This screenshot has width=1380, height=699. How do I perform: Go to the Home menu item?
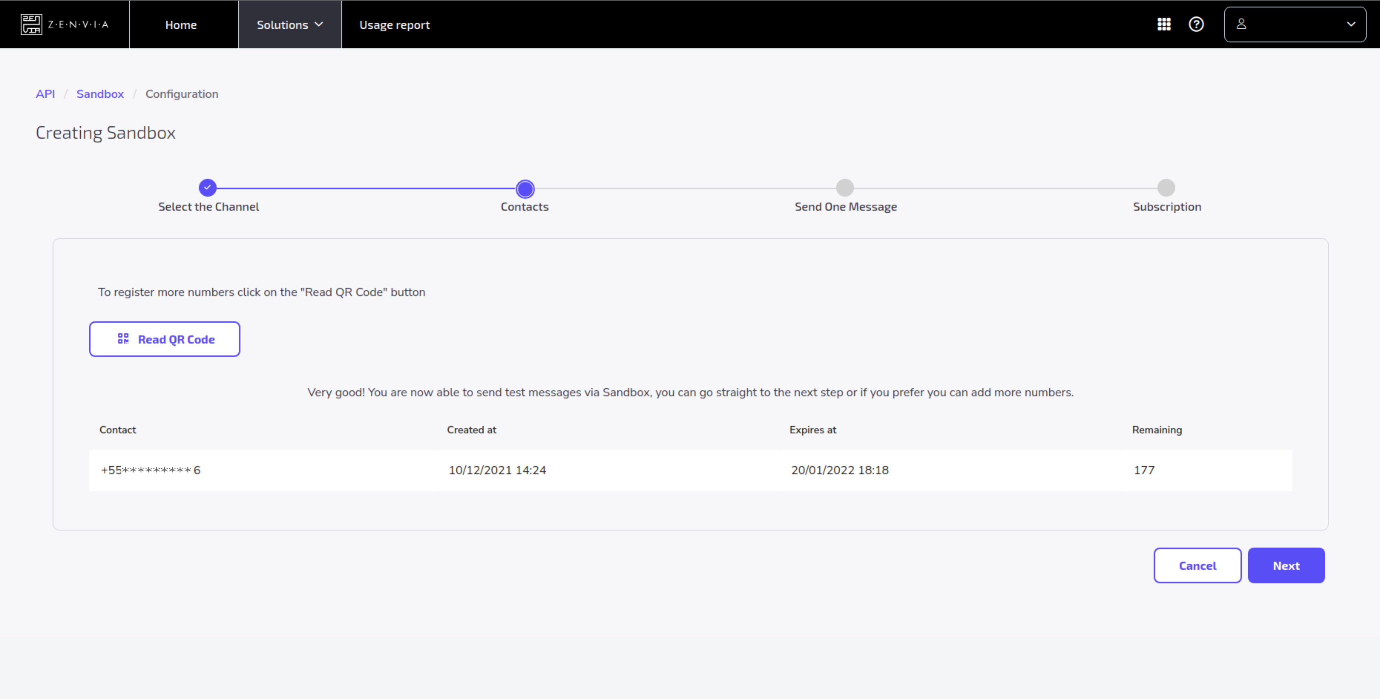pyautogui.click(x=181, y=25)
